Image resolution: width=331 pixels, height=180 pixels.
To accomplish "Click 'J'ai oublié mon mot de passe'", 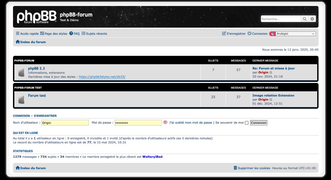I will click(x=191, y=123).
